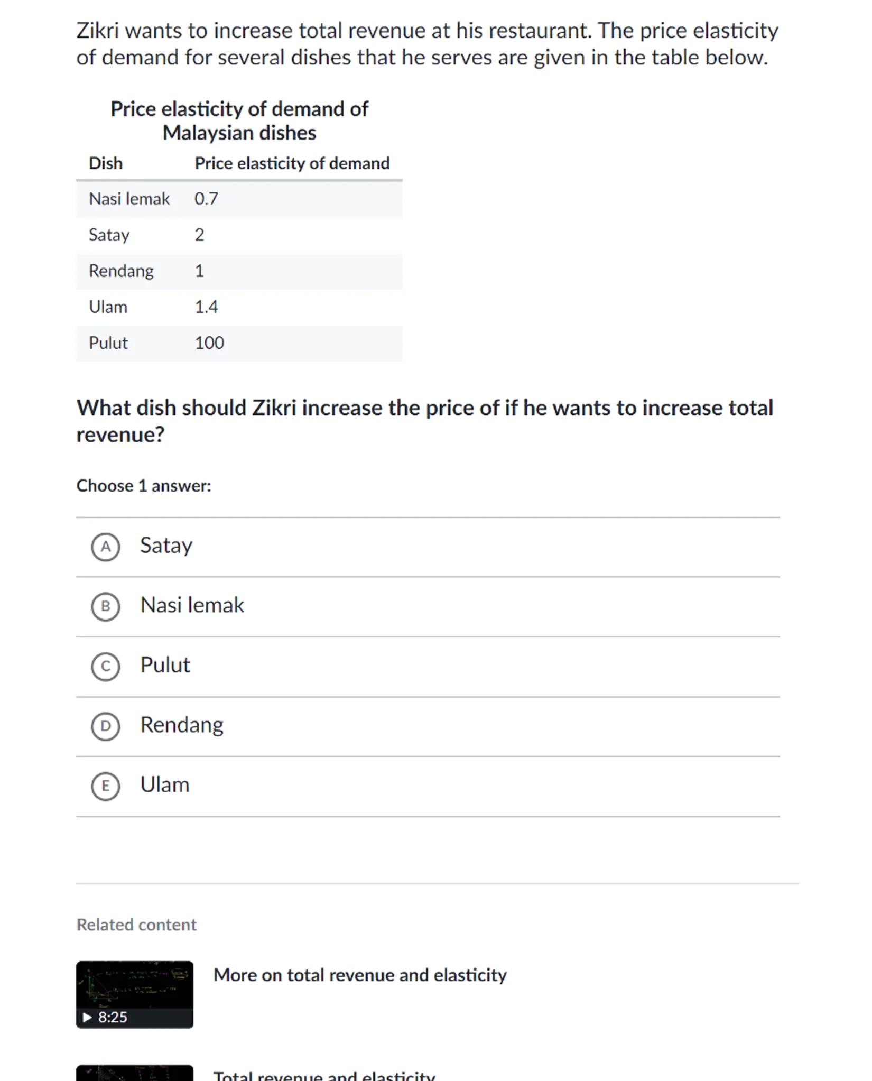Pick the Pulut answer radio C
Viewport: 872px width, 1081px height.
point(106,666)
